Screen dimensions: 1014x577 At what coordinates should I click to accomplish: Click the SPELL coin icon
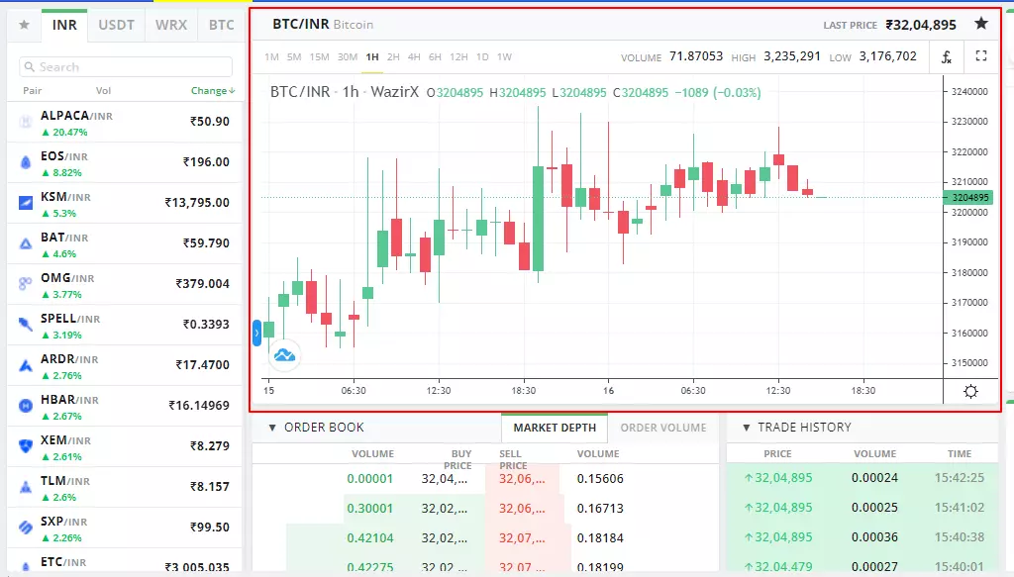pos(25,325)
